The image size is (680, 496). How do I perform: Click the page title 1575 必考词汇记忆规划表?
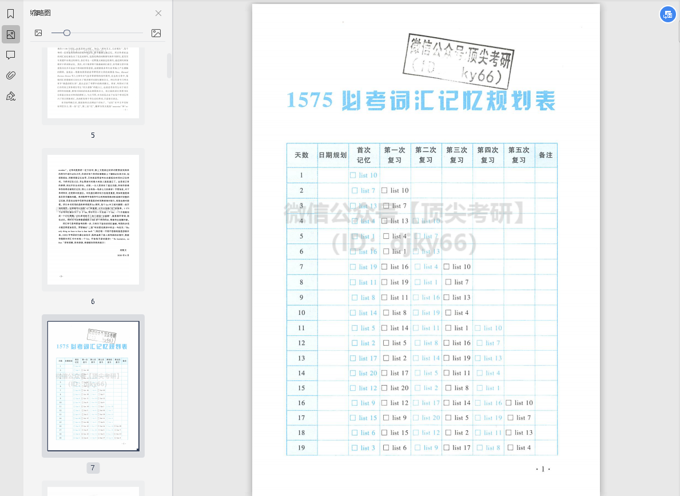[421, 101]
